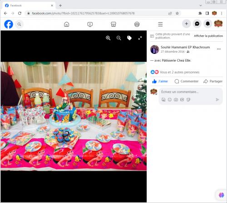Open the 27 décembre 2016 date link
The image size is (227, 203).
click(173, 52)
